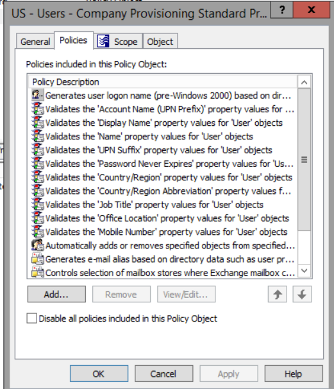
Task: Select the Exchange mailbox stores policy icon
Action: 38,272
